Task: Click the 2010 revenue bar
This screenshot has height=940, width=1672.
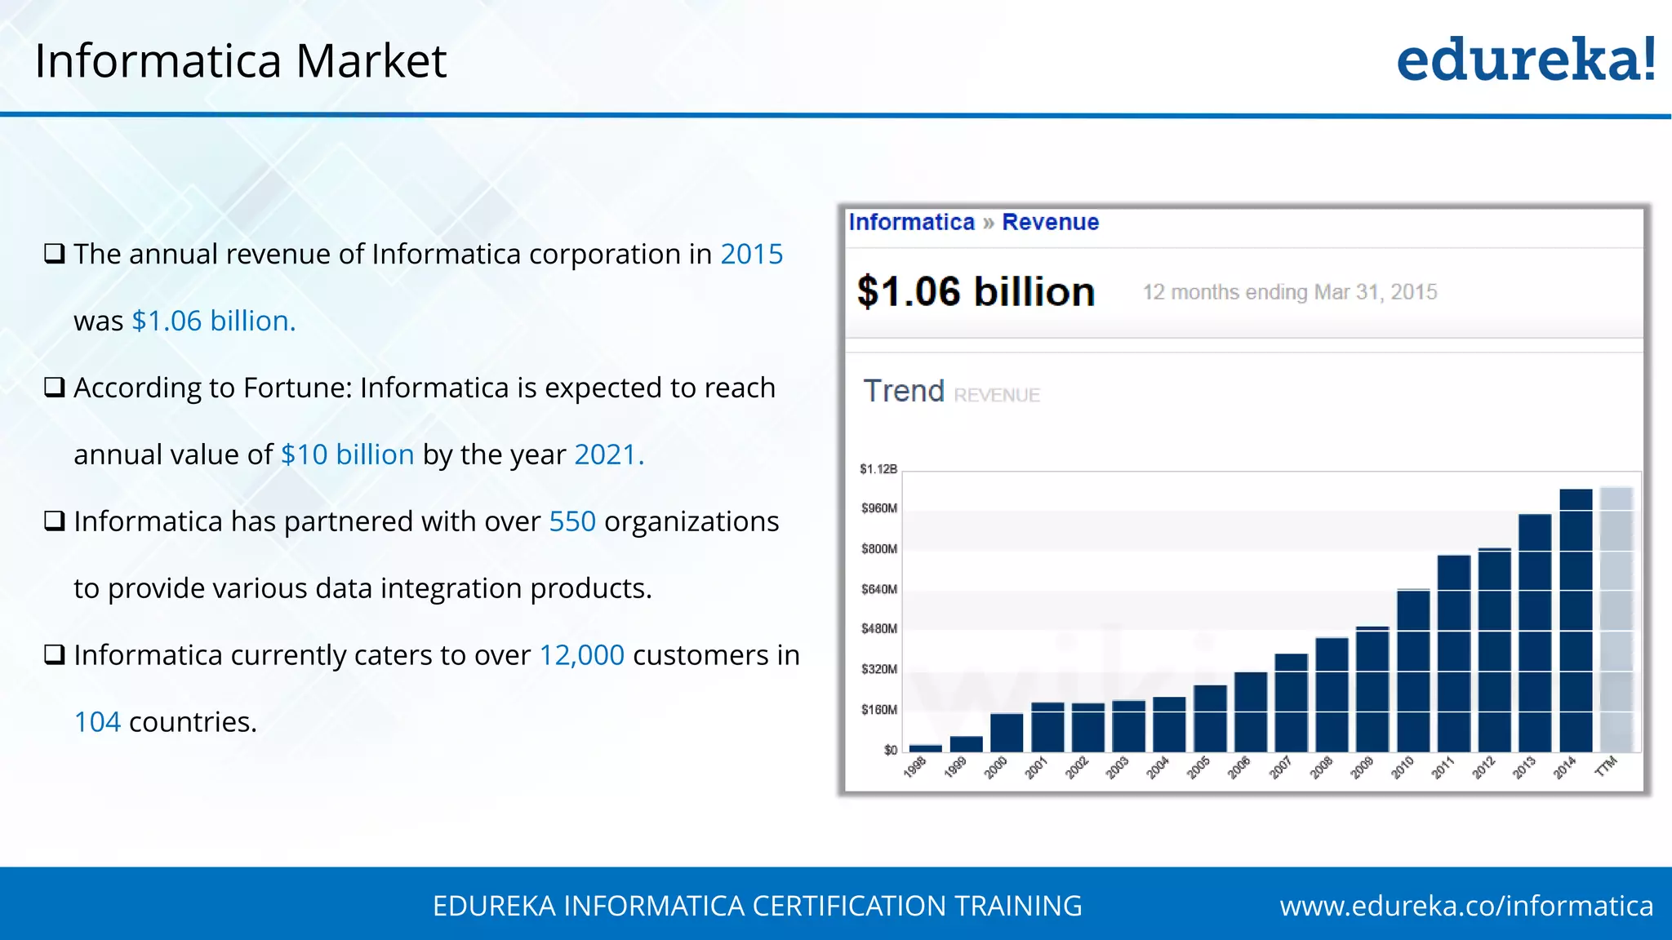Action: [1413, 671]
